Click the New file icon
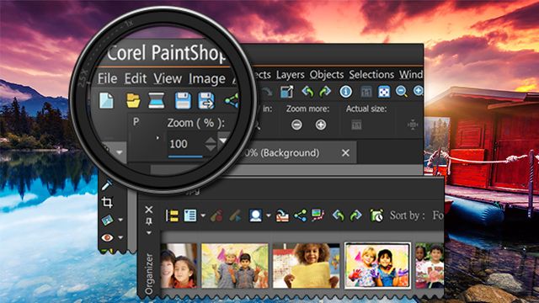The image size is (539, 303). pyautogui.click(x=106, y=101)
